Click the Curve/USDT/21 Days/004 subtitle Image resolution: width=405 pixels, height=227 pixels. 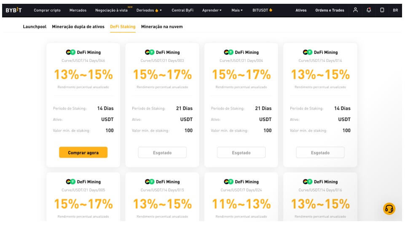[241, 61]
